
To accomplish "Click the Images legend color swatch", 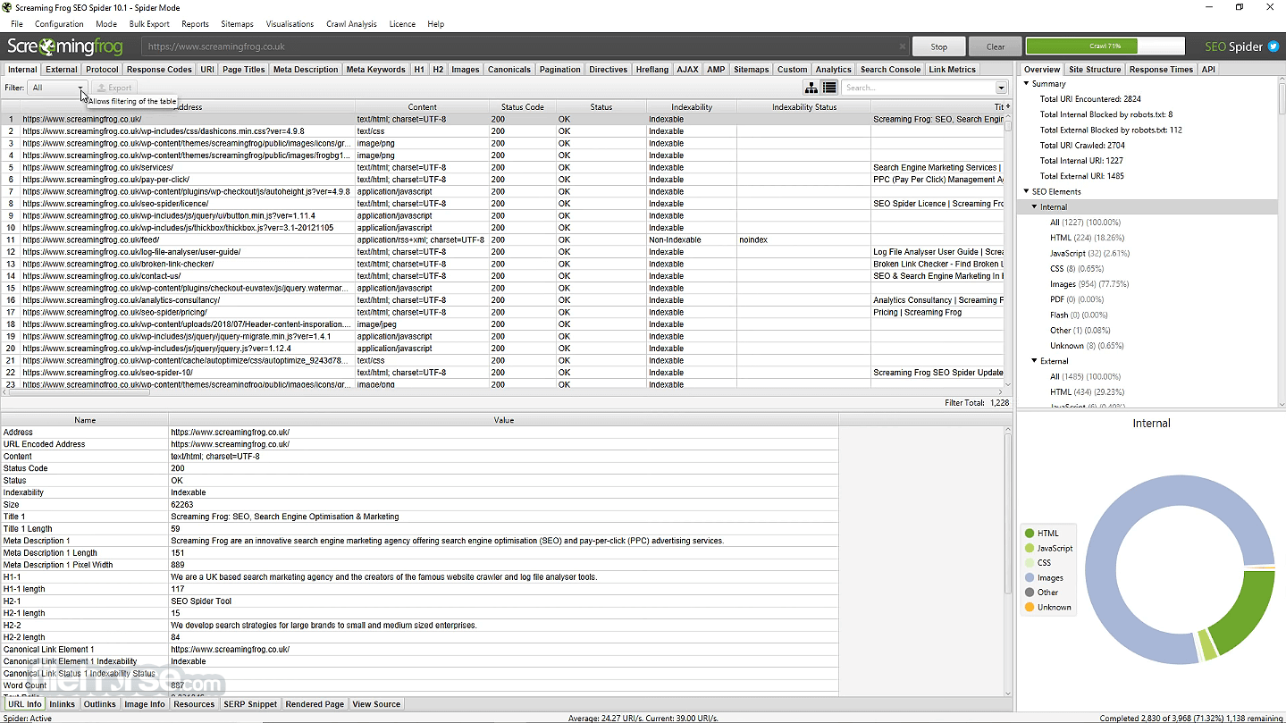I will point(1030,578).
